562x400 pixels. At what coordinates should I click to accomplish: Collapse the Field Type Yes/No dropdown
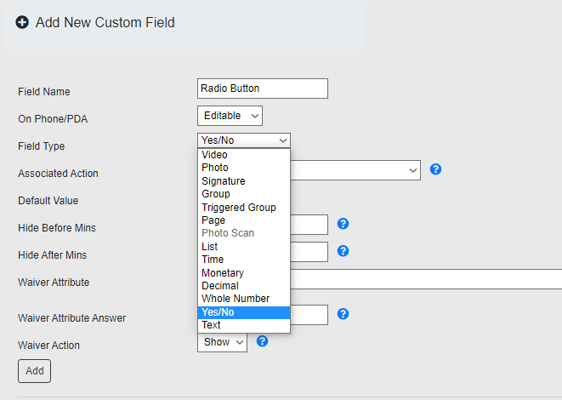point(244,140)
